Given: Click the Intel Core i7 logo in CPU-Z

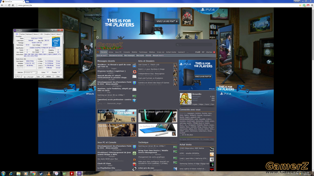Looking at the screenshot, I should 56,42.
